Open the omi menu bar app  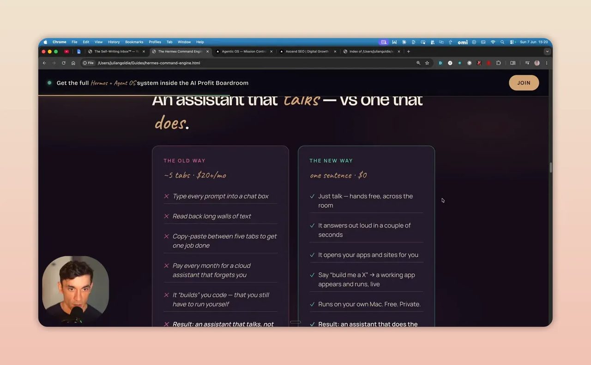click(463, 42)
